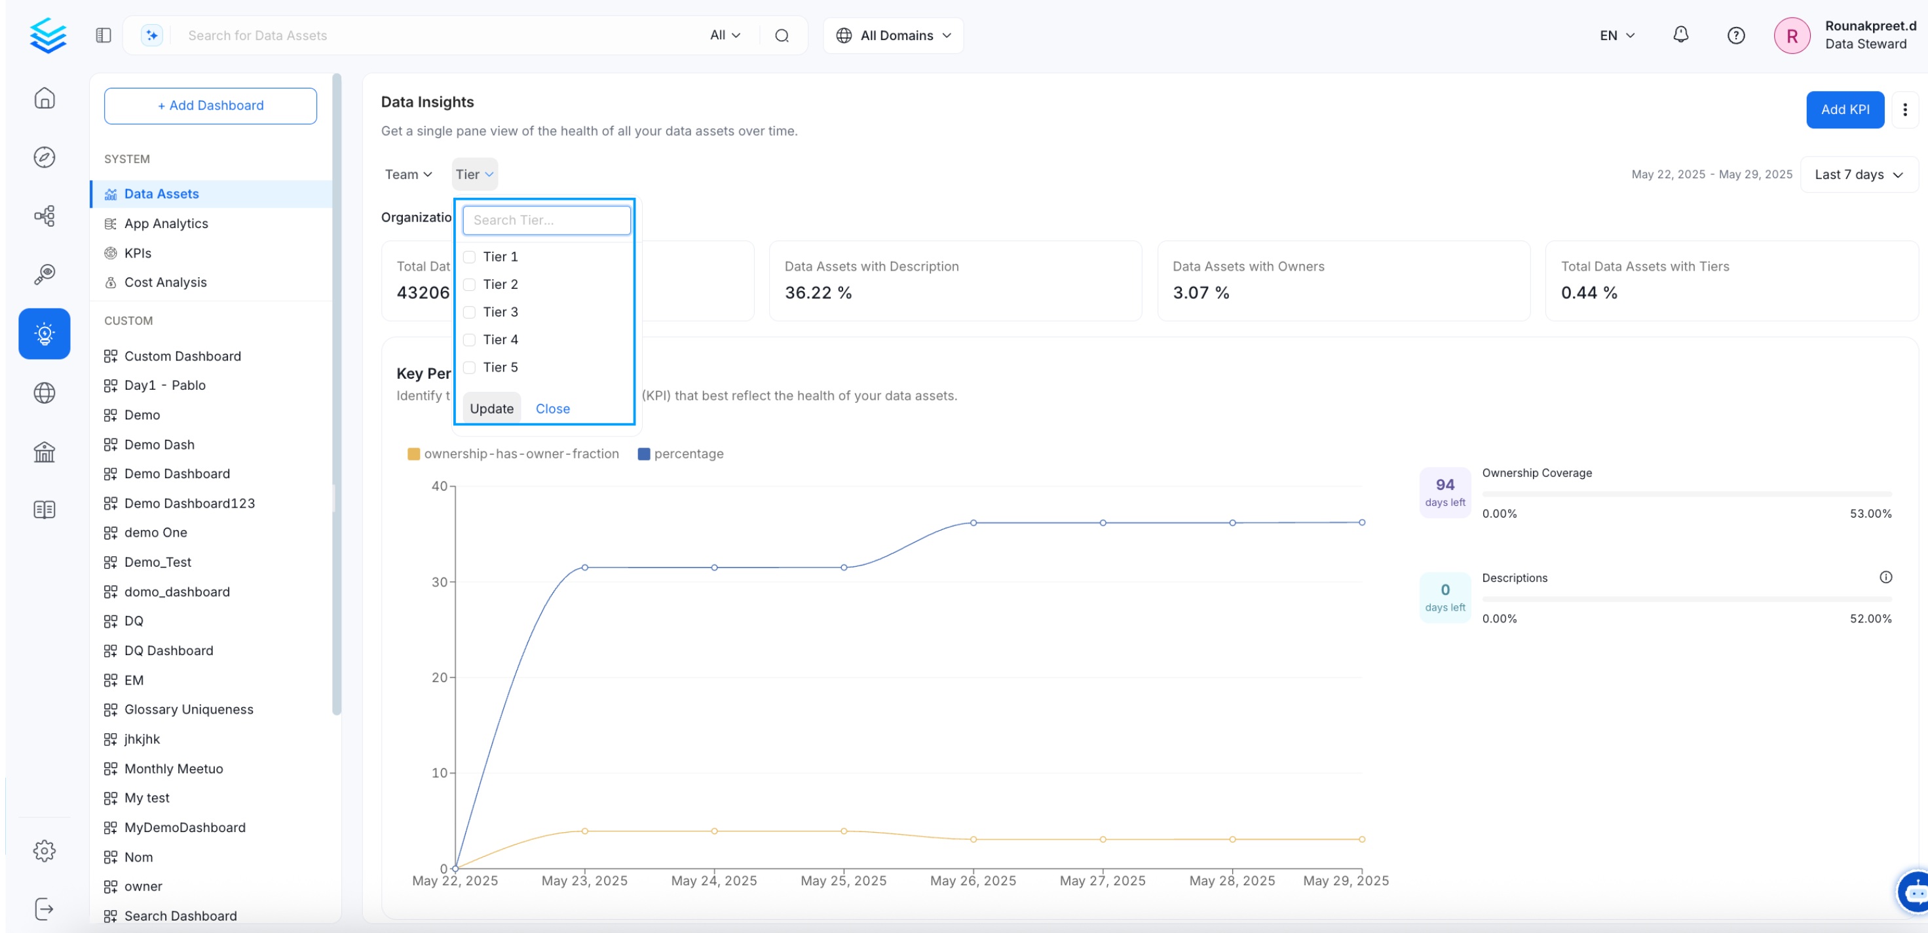
Task: Click the AI sparkle icon near search bar
Action: coord(152,35)
